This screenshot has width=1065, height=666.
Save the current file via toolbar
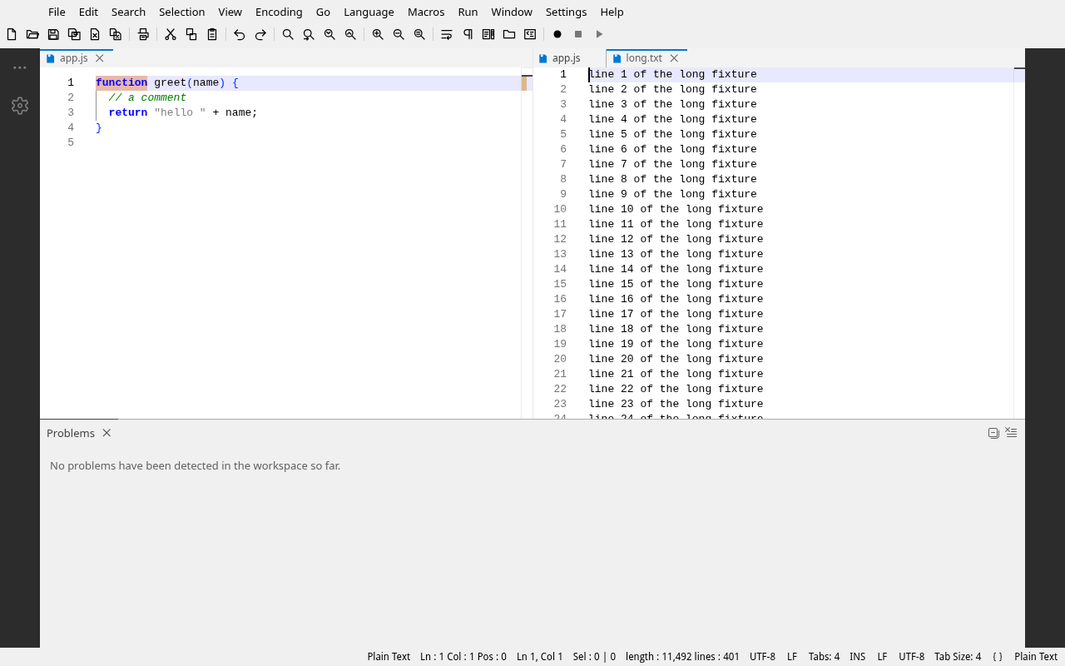point(53,34)
